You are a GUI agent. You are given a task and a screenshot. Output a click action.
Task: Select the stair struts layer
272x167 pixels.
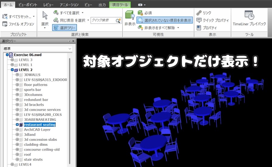click(x=33, y=159)
